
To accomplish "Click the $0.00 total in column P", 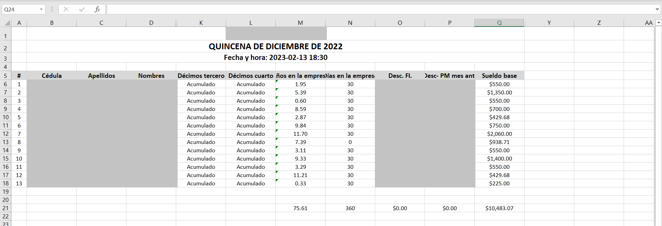I will (x=450, y=208).
